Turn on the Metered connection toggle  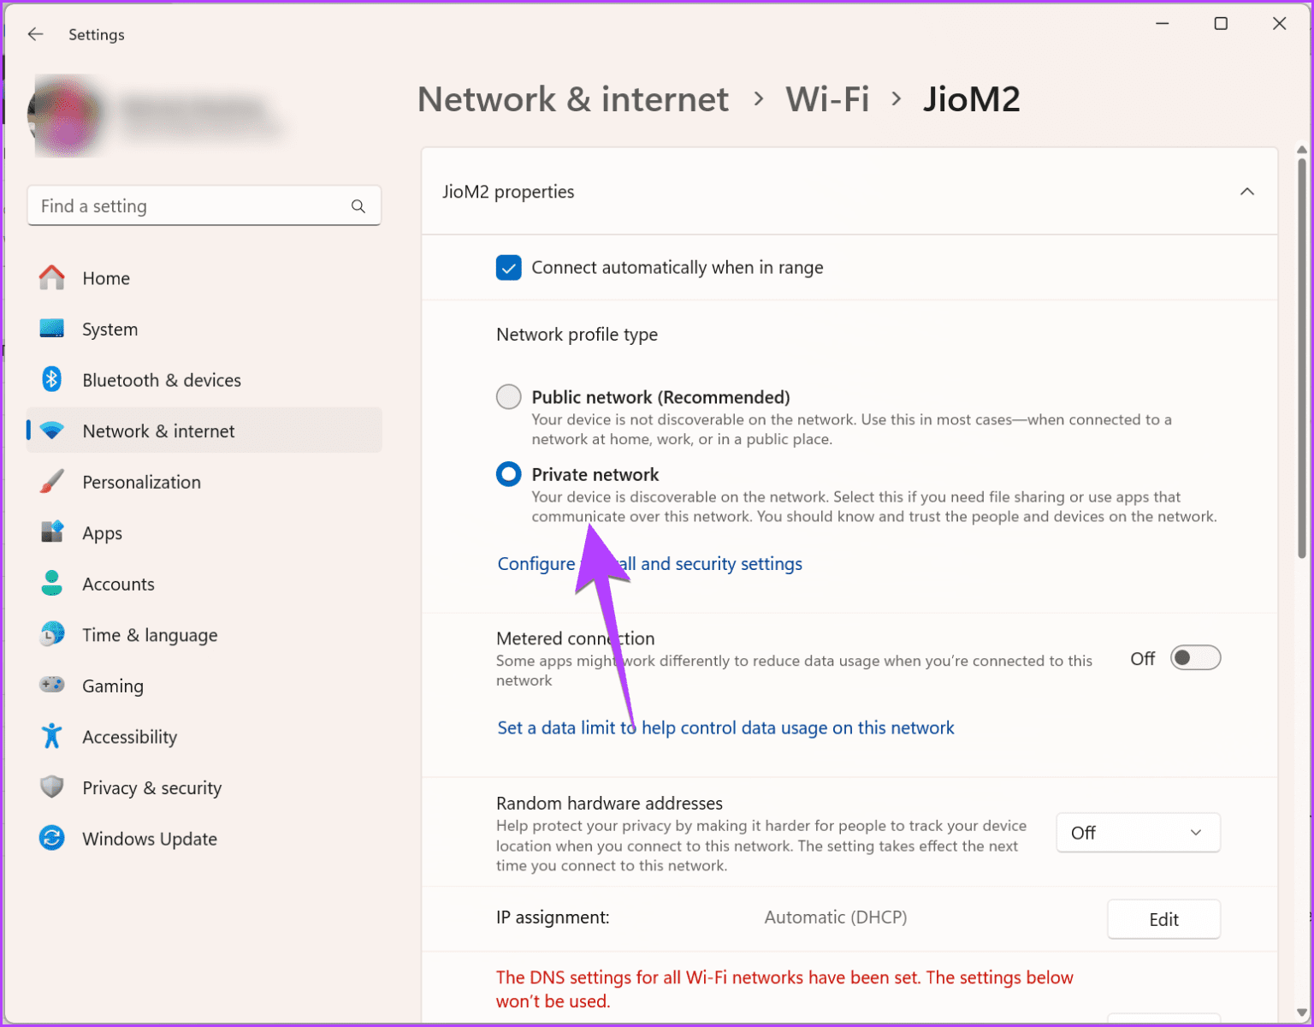click(1194, 658)
